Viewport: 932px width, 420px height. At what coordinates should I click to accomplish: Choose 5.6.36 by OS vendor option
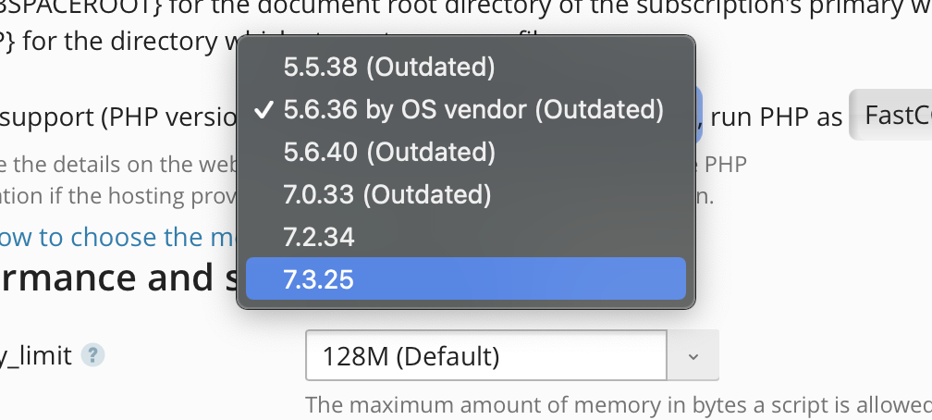472,110
